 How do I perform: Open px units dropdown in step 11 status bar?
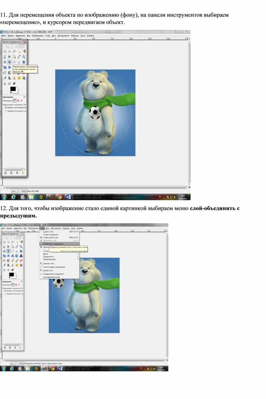(15, 191)
